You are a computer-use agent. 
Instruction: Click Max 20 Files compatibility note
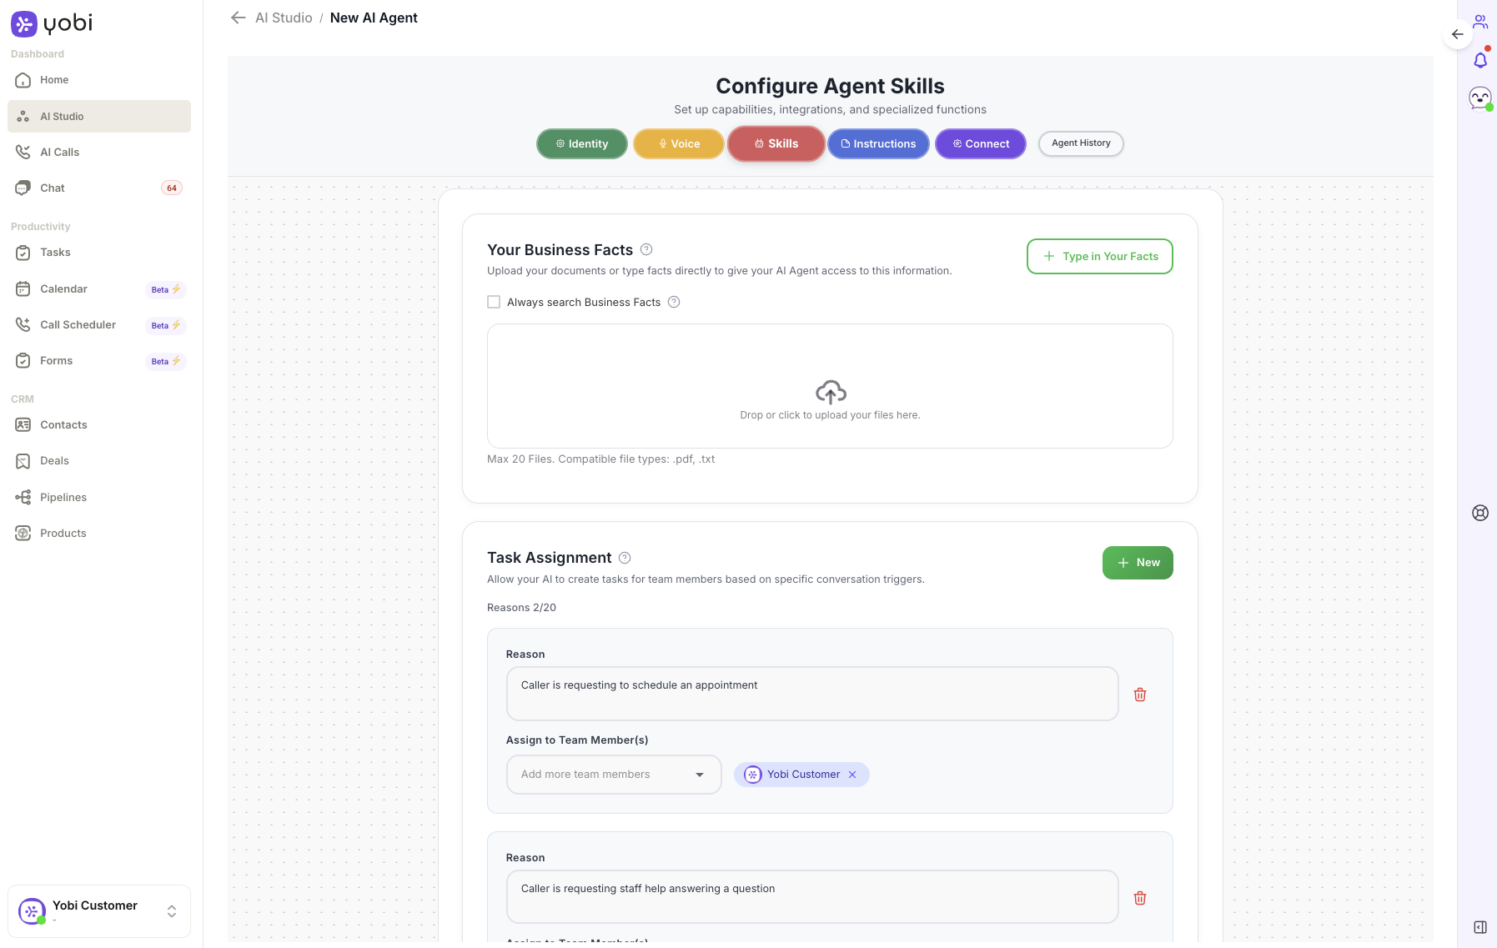[600, 459]
